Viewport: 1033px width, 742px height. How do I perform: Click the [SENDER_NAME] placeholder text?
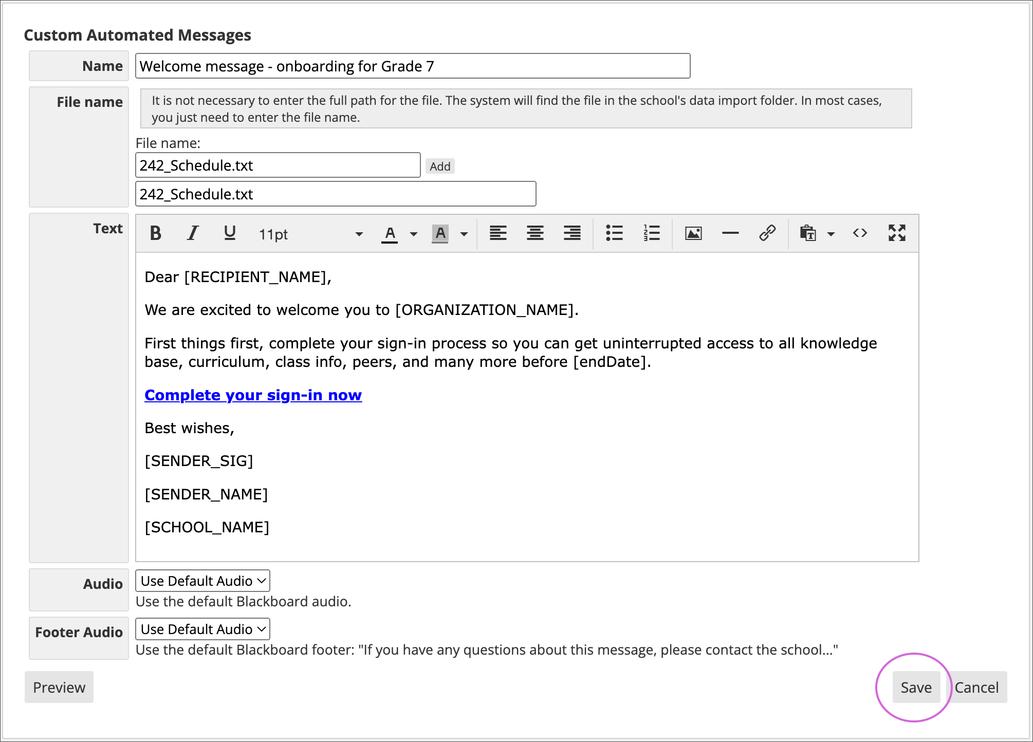(206, 494)
